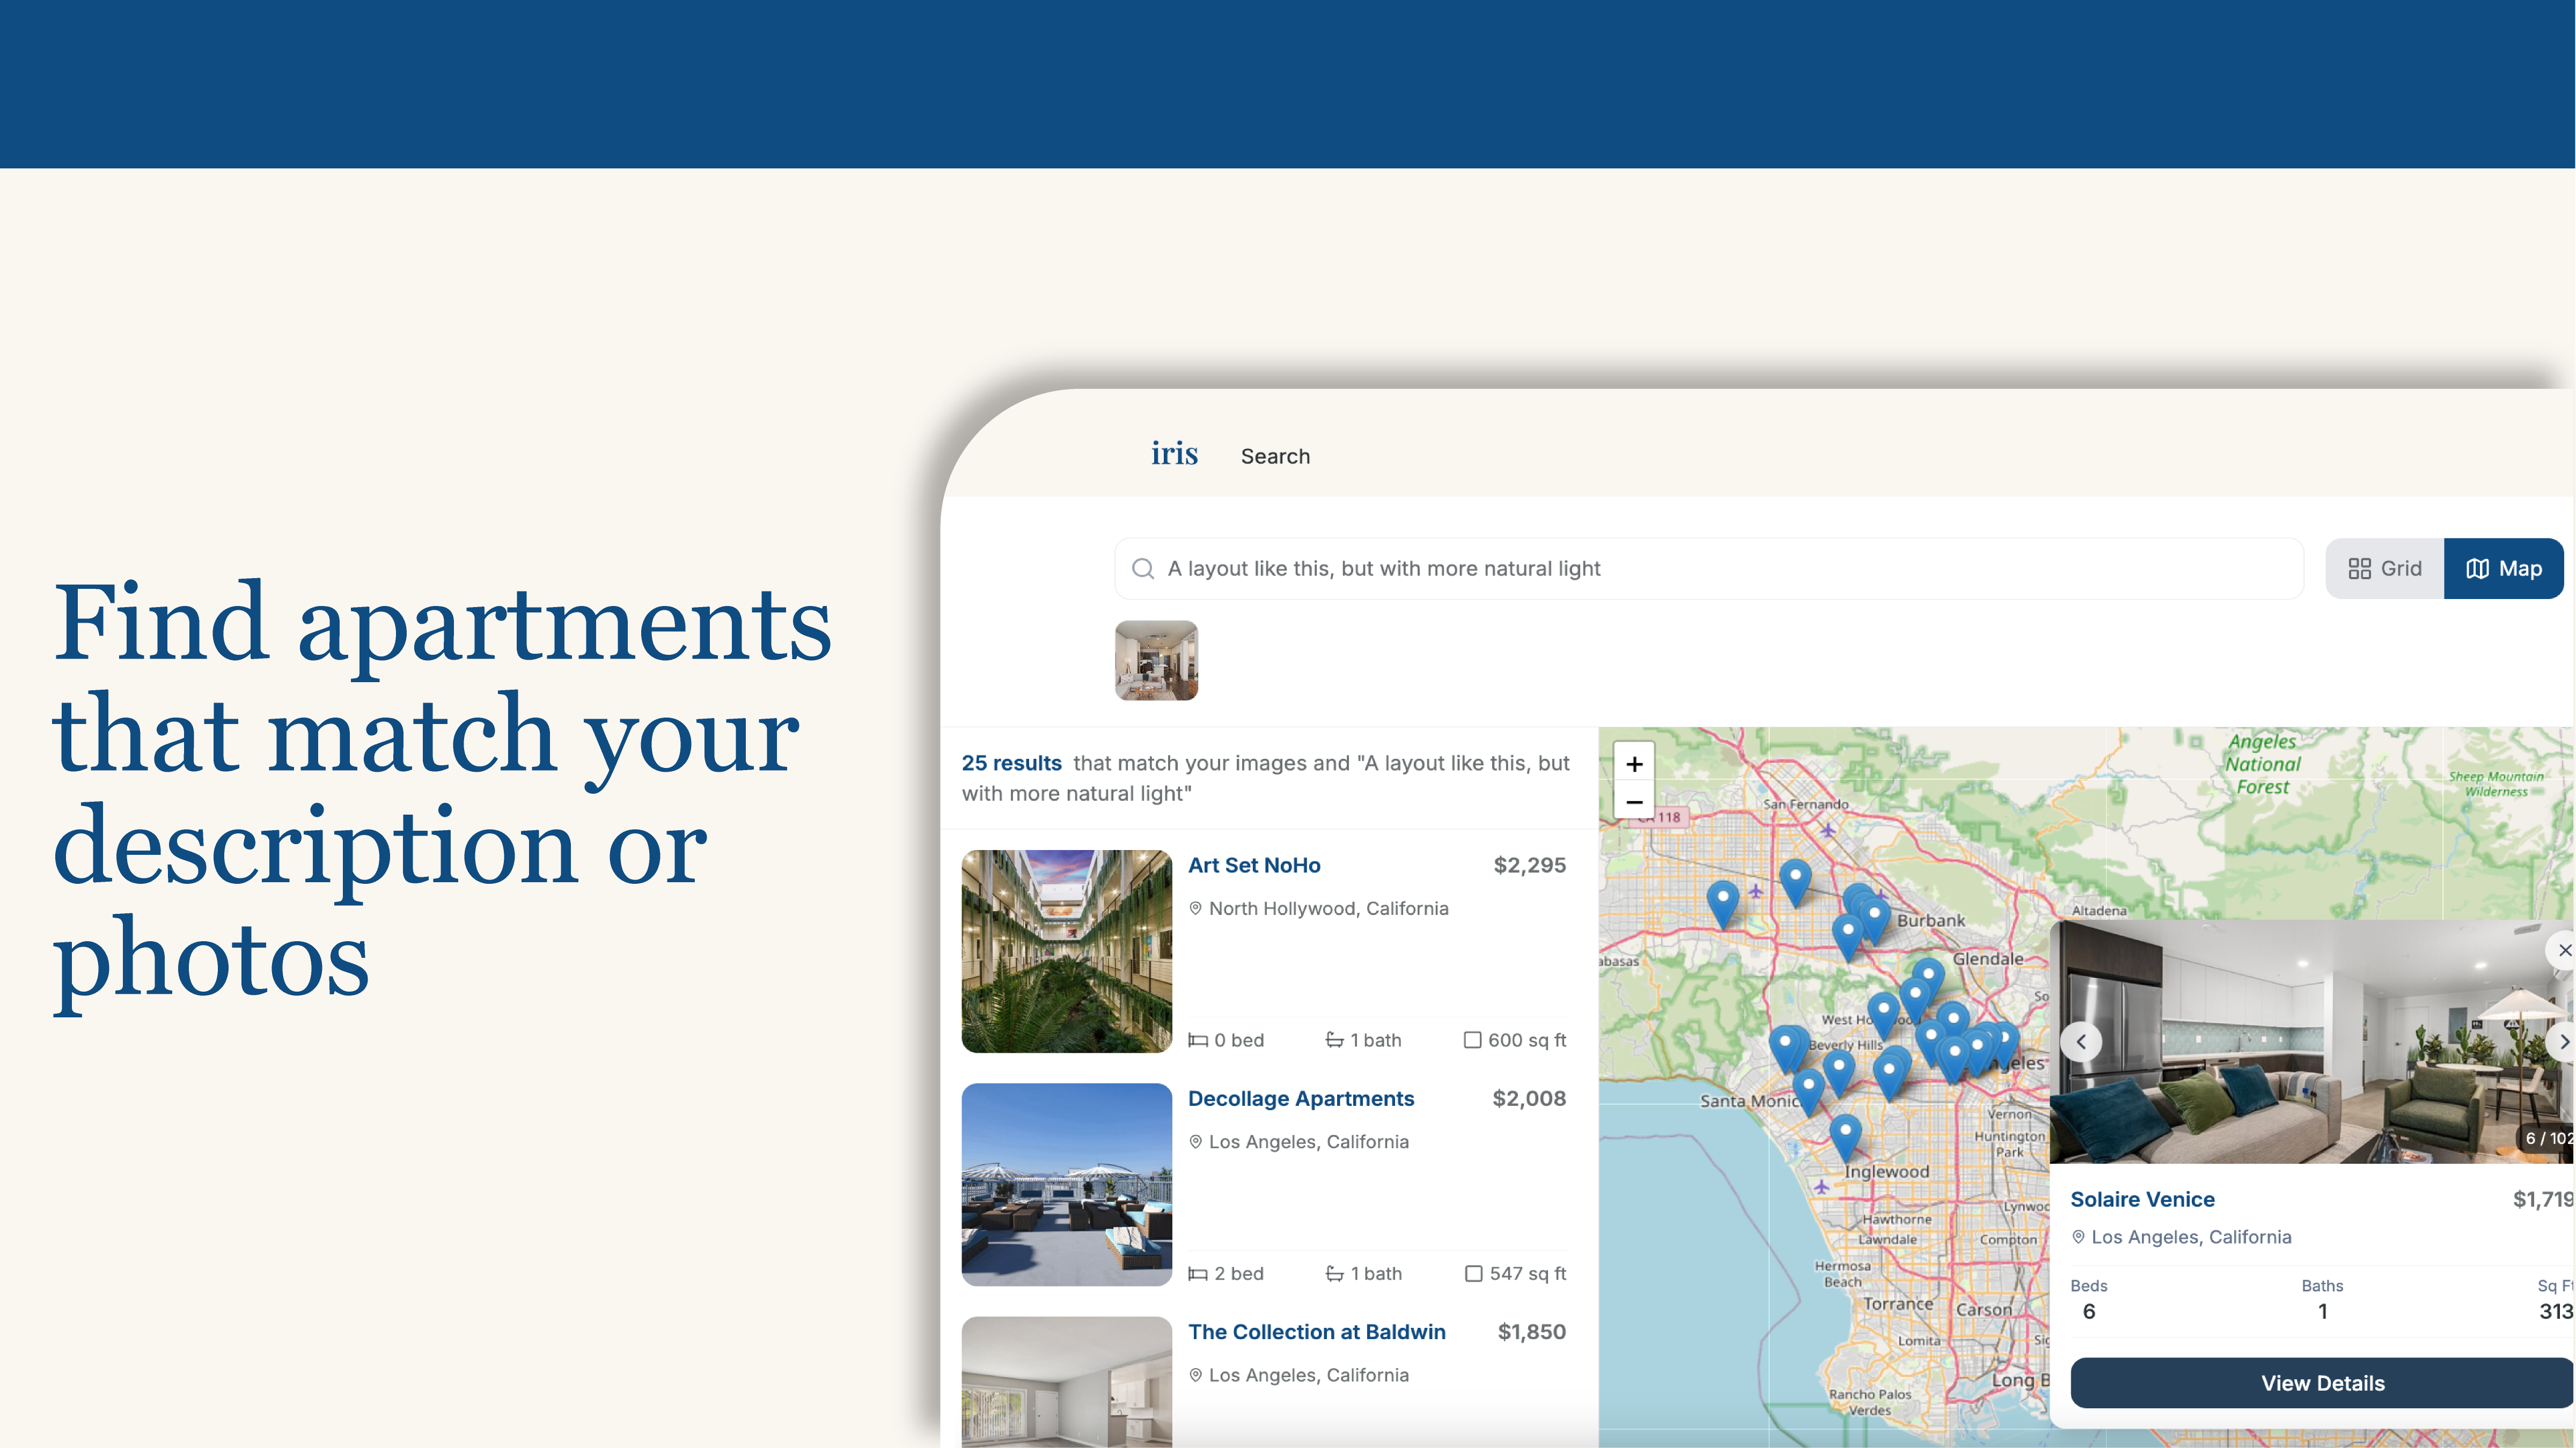This screenshot has height=1448, width=2576.
Task: Click the iris logo
Action: point(1174,454)
